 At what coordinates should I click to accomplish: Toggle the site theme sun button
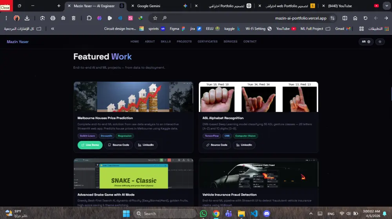point(380,42)
